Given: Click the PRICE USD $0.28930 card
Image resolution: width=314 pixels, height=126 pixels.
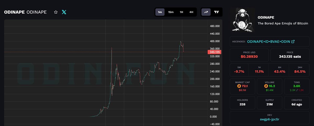Looking at the screenshot, I should tap(249, 55).
